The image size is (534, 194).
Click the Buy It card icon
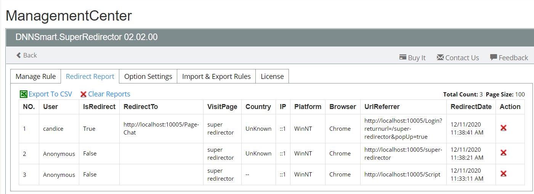(x=403, y=57)
